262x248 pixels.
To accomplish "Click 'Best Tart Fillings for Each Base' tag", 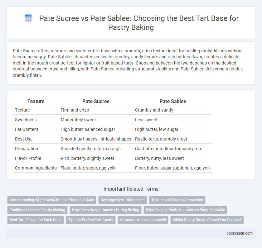I will coord(36,220).
